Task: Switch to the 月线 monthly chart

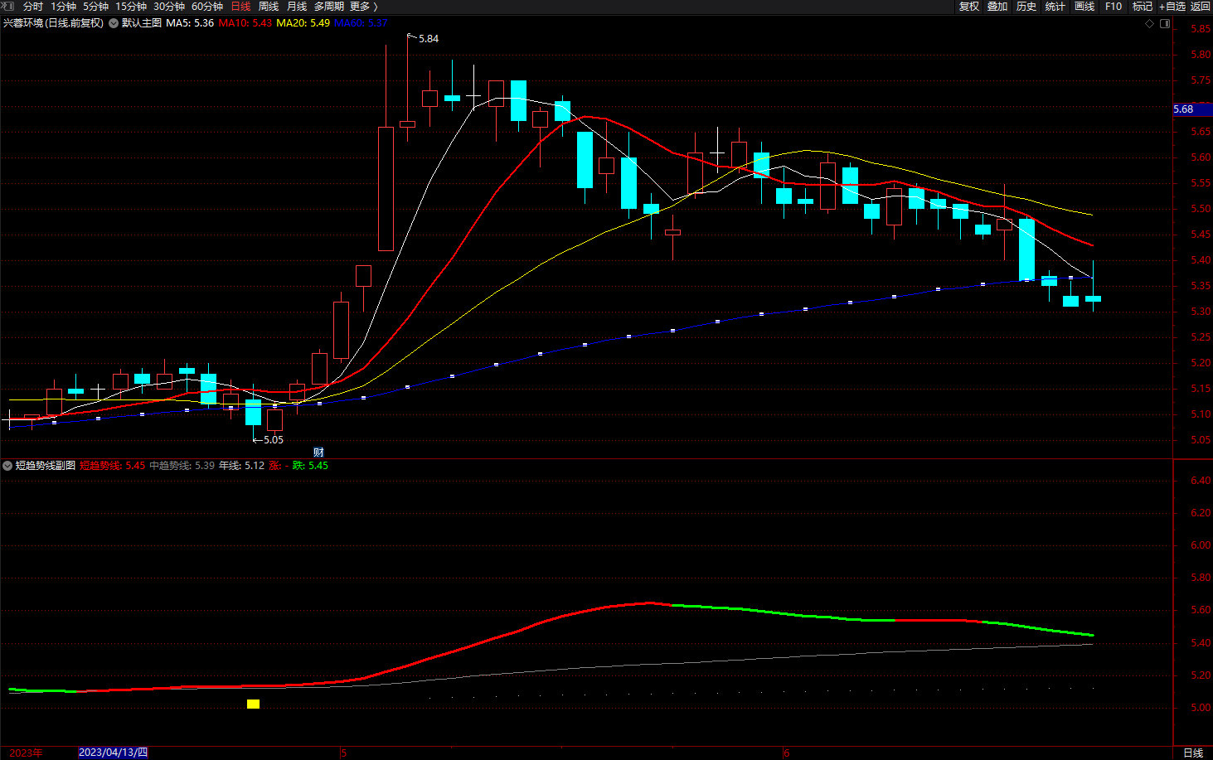Action: [297, 7]
